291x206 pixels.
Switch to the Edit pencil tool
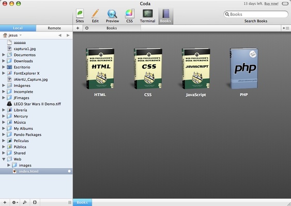tap(95, 16)
